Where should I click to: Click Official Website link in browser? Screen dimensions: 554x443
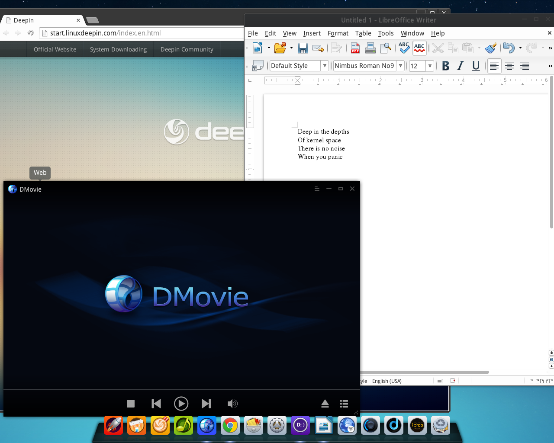click(55, 49)
